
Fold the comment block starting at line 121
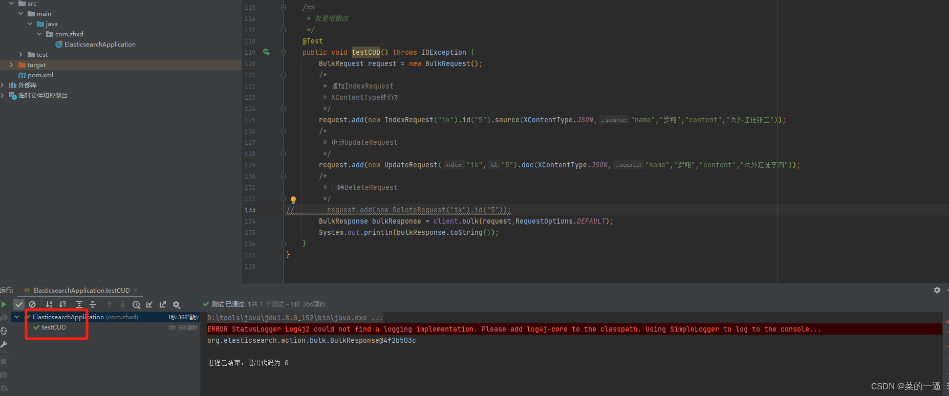click(283, 75)
